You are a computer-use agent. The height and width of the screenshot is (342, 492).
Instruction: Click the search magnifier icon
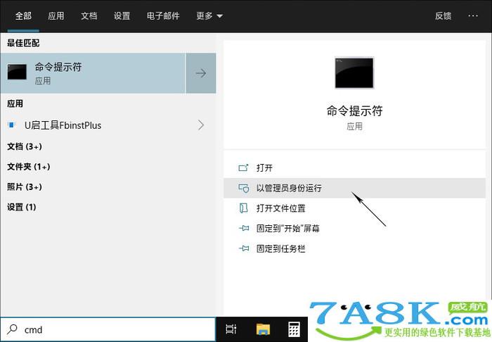point(12,329)
